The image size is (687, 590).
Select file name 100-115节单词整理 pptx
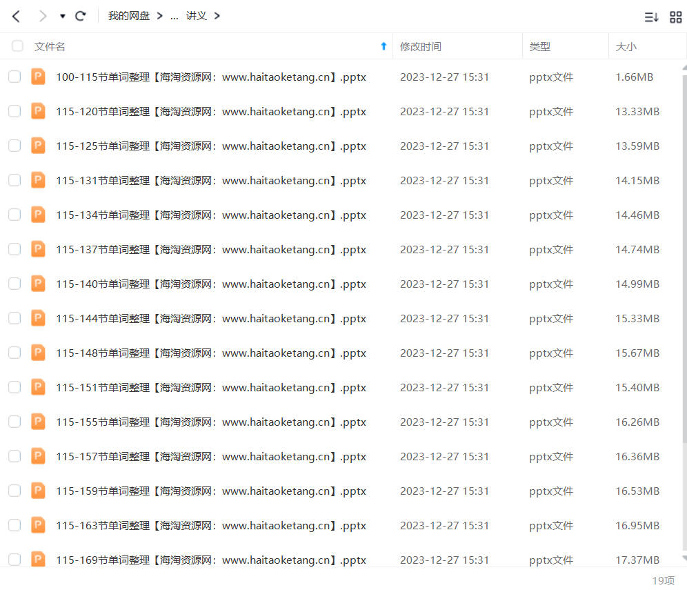(211, 77)
